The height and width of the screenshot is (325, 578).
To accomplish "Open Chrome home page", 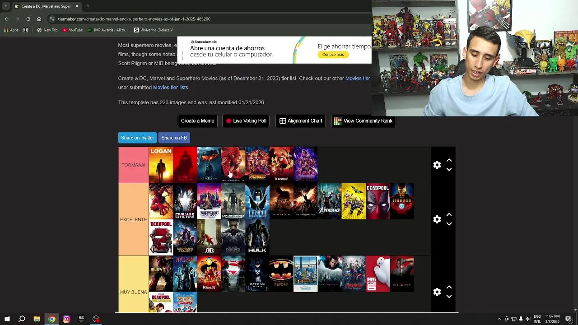I will pyautogui.click(x=39, y=19).
